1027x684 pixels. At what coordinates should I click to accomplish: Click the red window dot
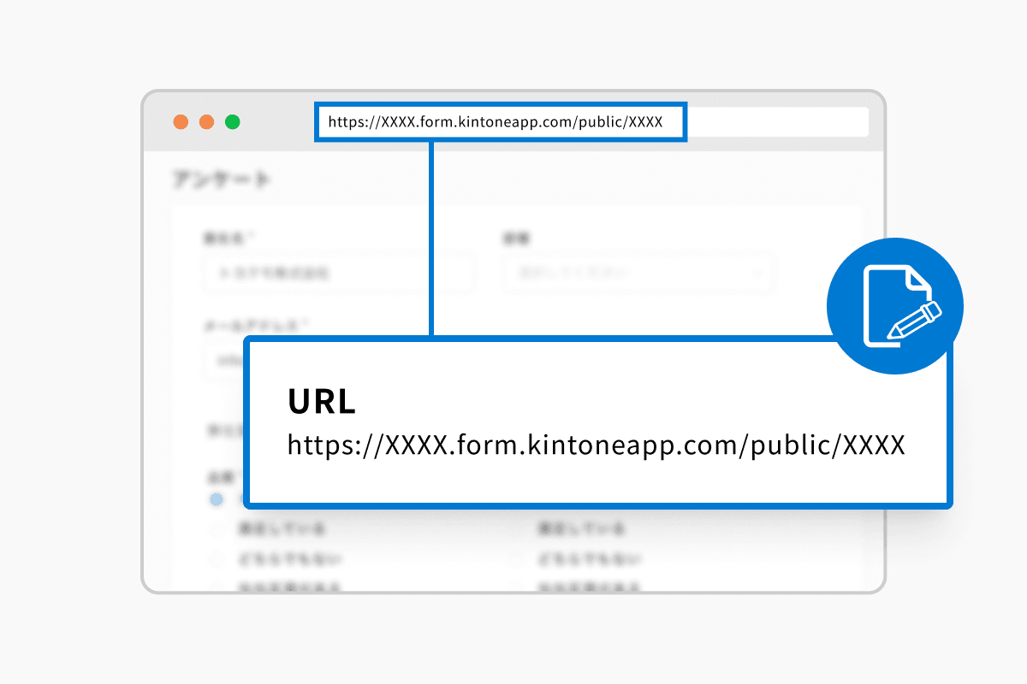181,122
